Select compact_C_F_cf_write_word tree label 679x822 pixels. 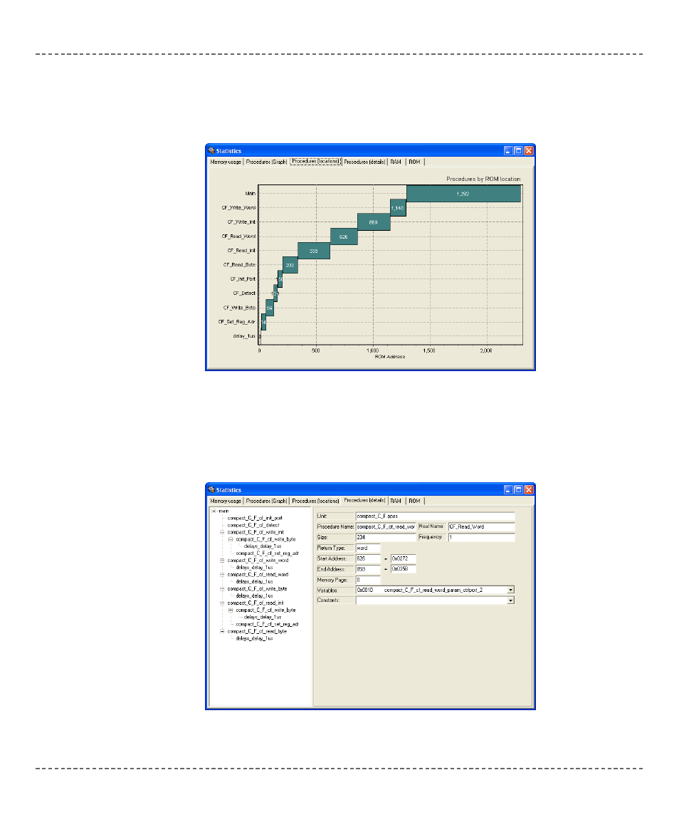coord(258,561)
